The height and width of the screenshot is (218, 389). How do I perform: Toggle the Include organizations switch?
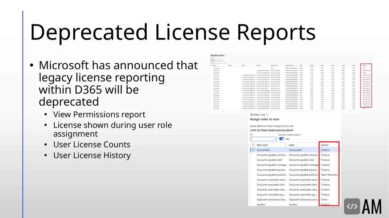281,139
